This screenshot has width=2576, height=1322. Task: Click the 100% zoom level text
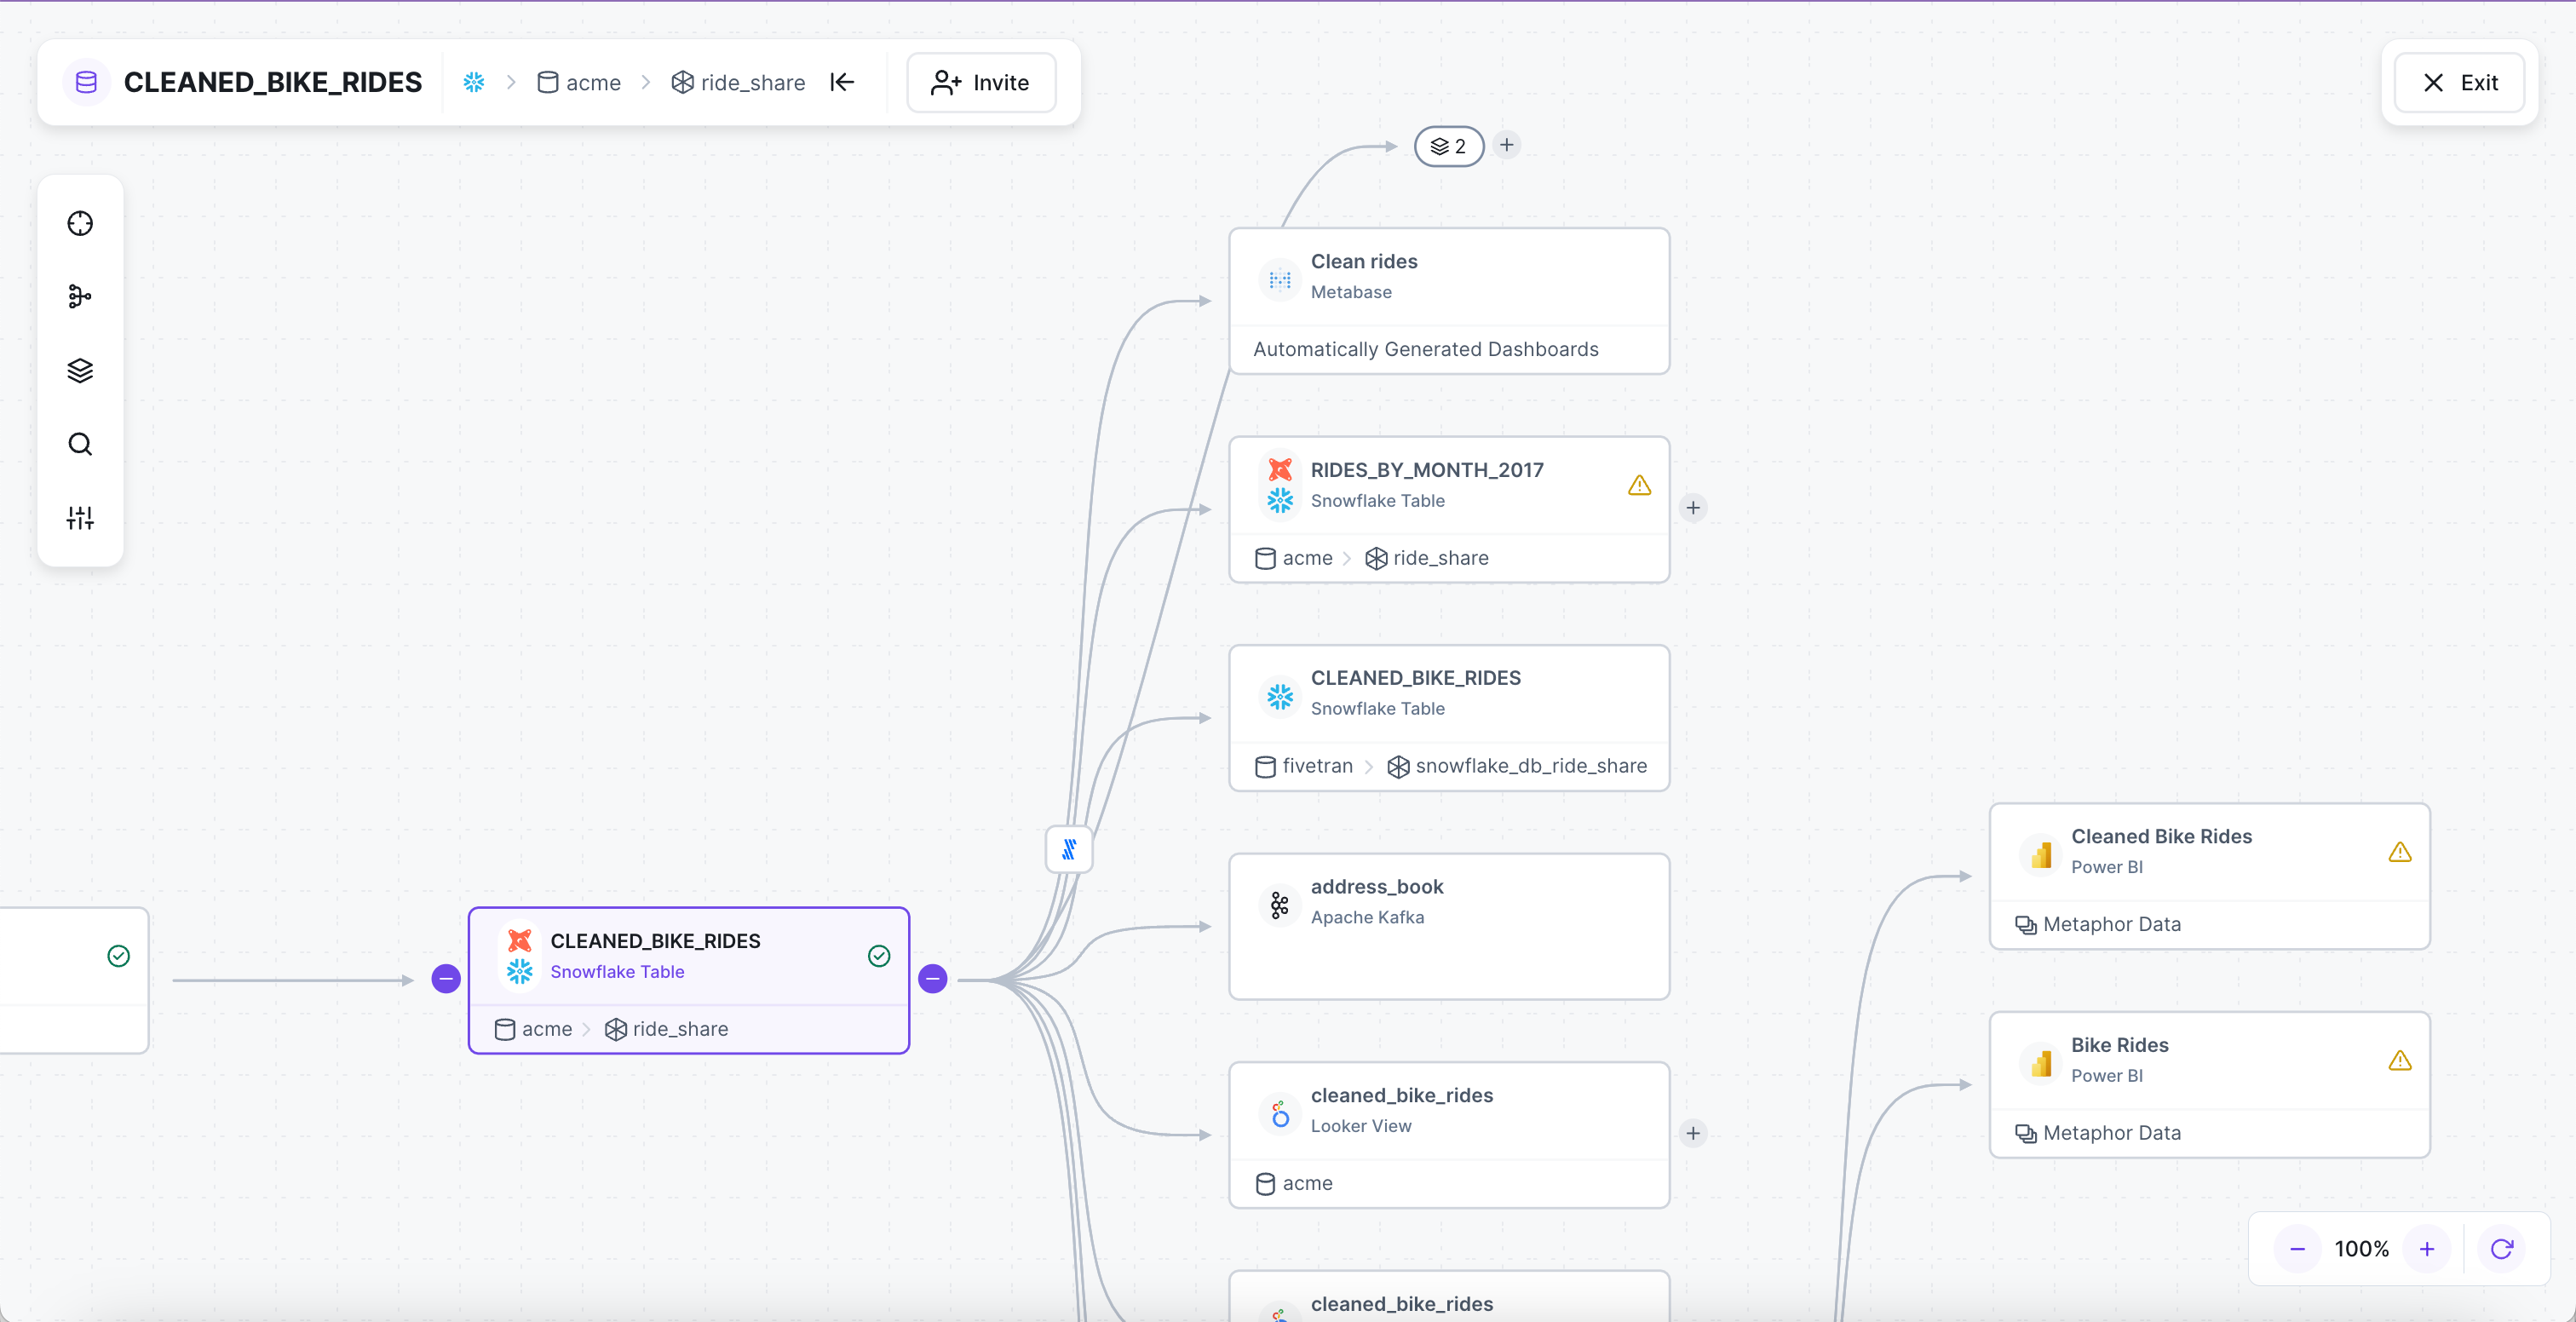tap(2362, 1249)
